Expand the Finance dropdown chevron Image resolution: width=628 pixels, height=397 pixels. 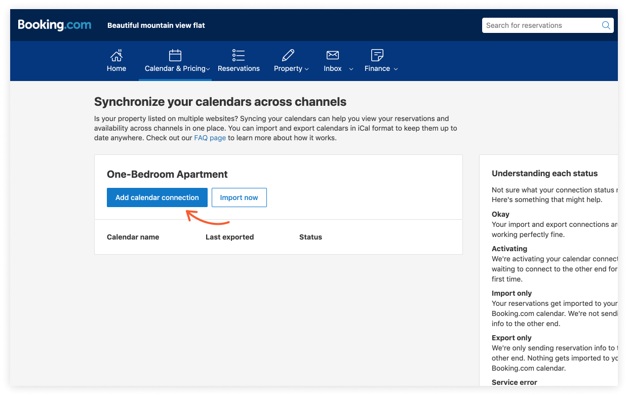coord(396,69)
